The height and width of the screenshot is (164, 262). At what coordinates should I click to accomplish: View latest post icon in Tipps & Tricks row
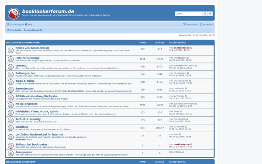coord(190,81)
